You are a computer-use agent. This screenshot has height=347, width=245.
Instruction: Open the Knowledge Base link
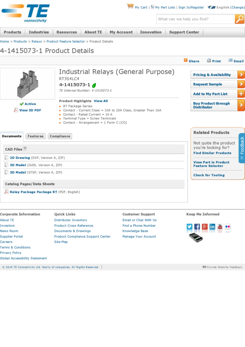click(x=135, y=231)
